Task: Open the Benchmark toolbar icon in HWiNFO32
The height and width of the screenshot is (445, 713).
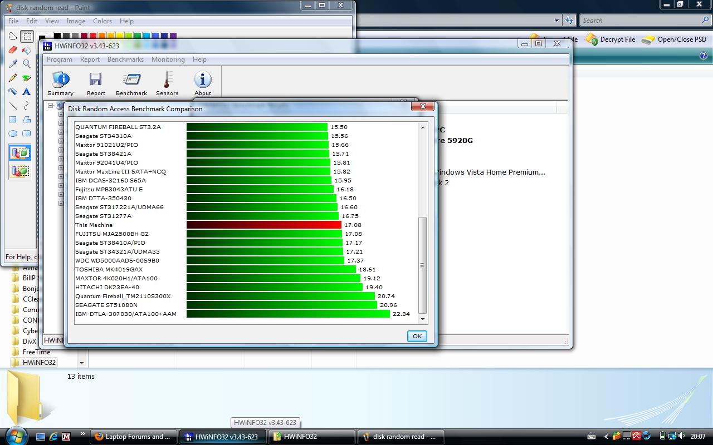Action: coord(131,83)
